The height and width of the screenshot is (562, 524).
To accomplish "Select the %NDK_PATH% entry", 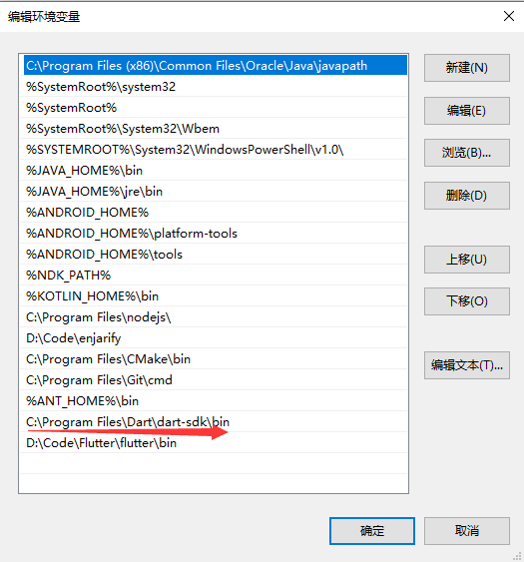I will pos(214,275).
